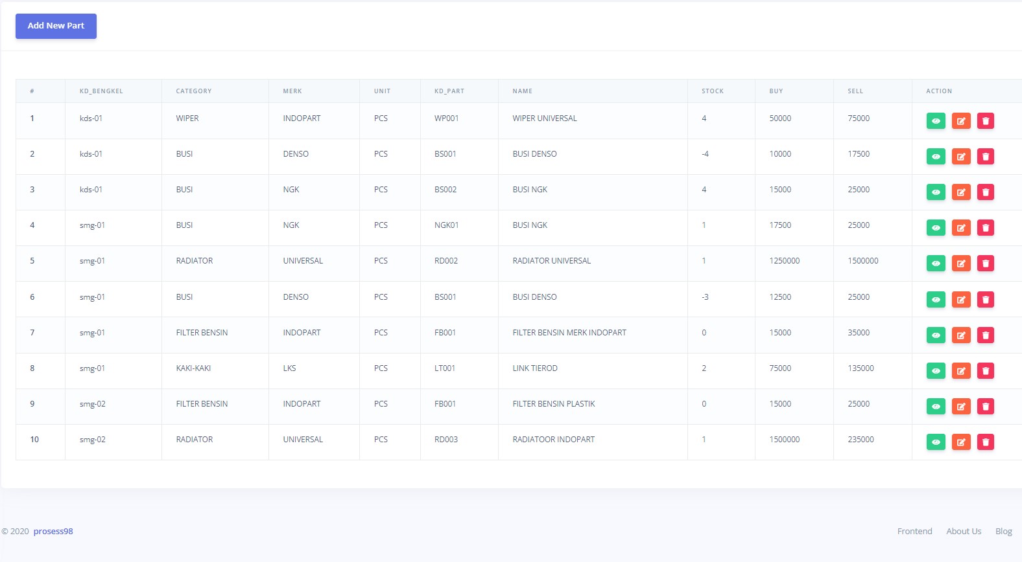Edit the RADIATOR UNIVERSAL part
The width and height of the screenshot is (1022, 562).
[x=961, y=264]
